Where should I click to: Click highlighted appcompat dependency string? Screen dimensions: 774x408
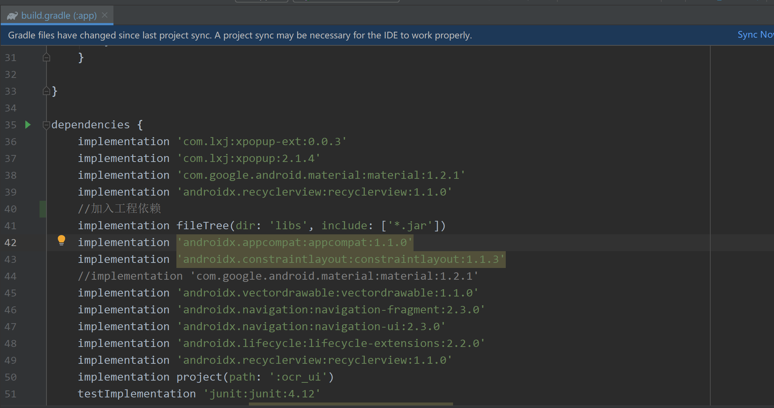[295, 242]
